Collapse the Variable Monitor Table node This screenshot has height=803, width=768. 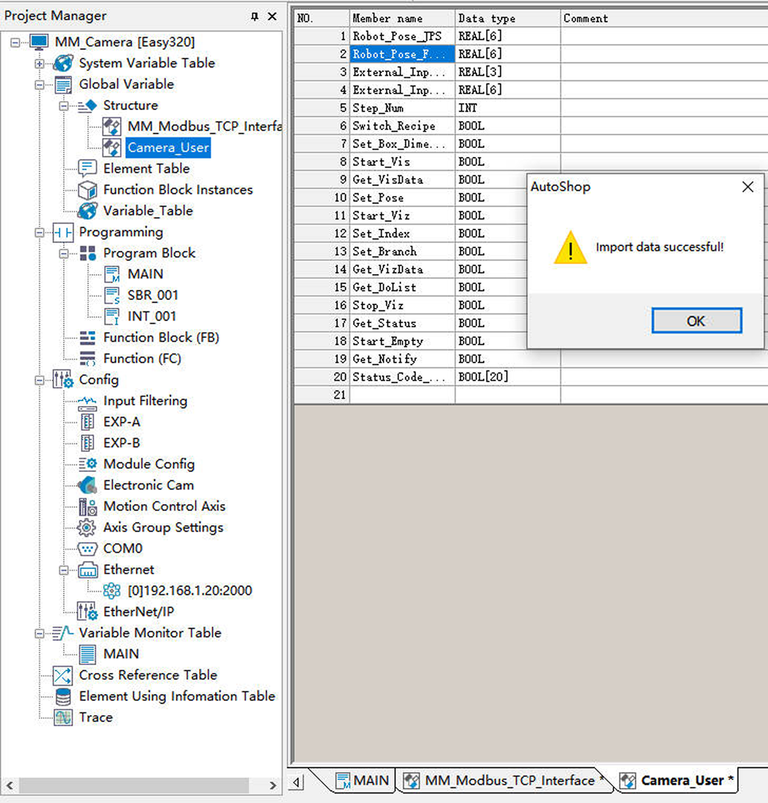tap(40, 633)
